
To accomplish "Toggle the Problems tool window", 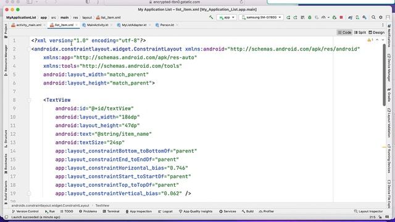I will point(88,212).
